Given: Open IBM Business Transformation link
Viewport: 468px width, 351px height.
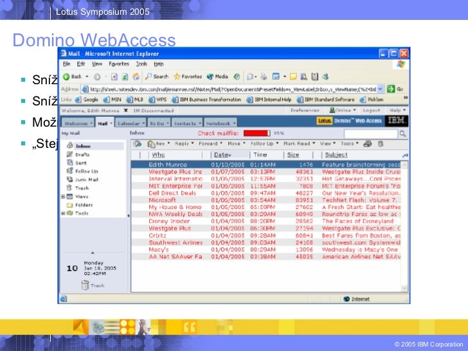Looking at the screenshot, I should pyautogui.click(x=207, y=100).
